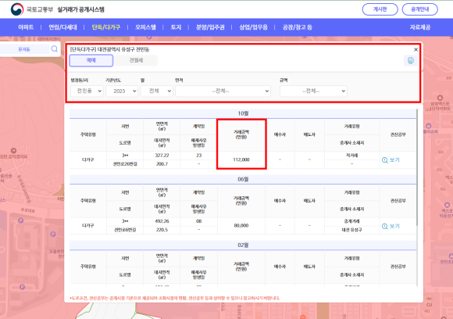Viewport: 453px width, 319px height.
Task: Click the 327.22 floor area value
Action: (162, 156)
